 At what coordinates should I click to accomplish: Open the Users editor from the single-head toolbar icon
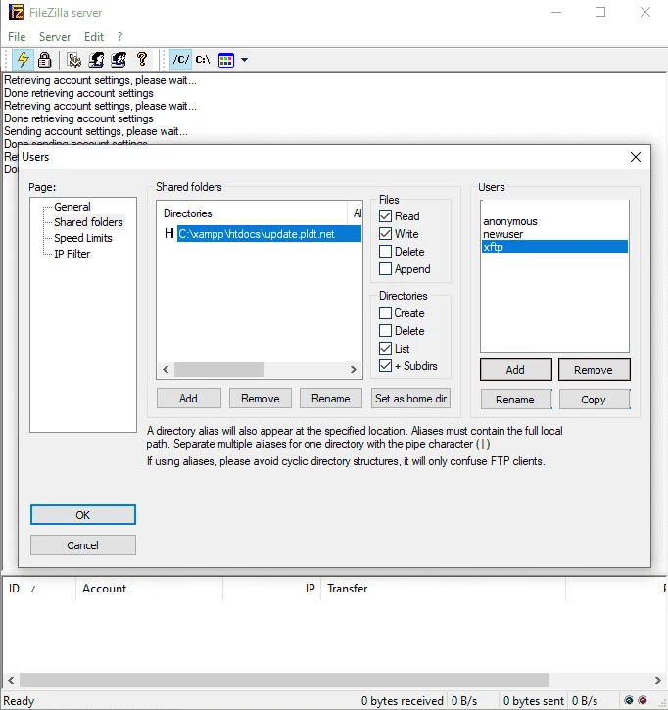point(96,60)
